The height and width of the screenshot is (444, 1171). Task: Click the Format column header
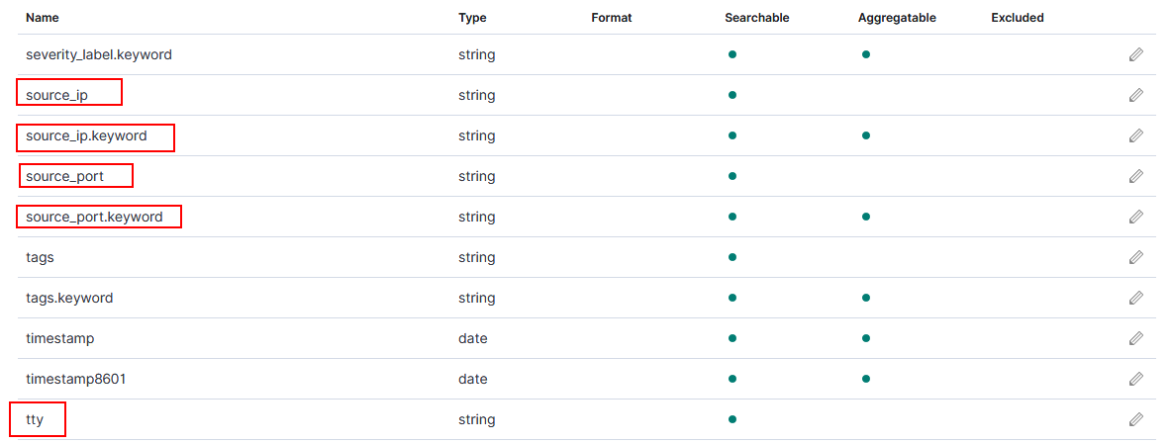pyautogui.click(x=611, y=18)
